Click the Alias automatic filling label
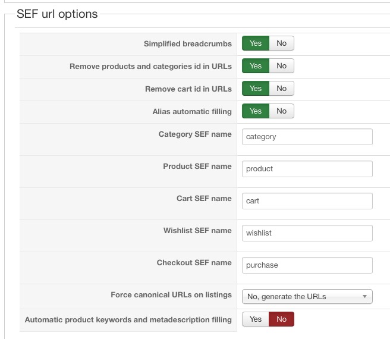This screenshot has width=390, height=339. coord(192,111)
